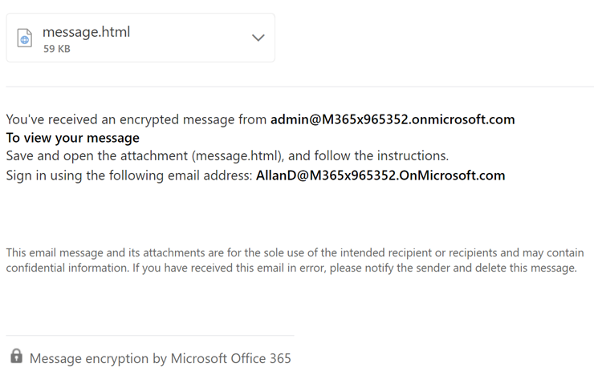
Task: Click 'You've received an encrypted message from' text
Action: pos(136,119)
